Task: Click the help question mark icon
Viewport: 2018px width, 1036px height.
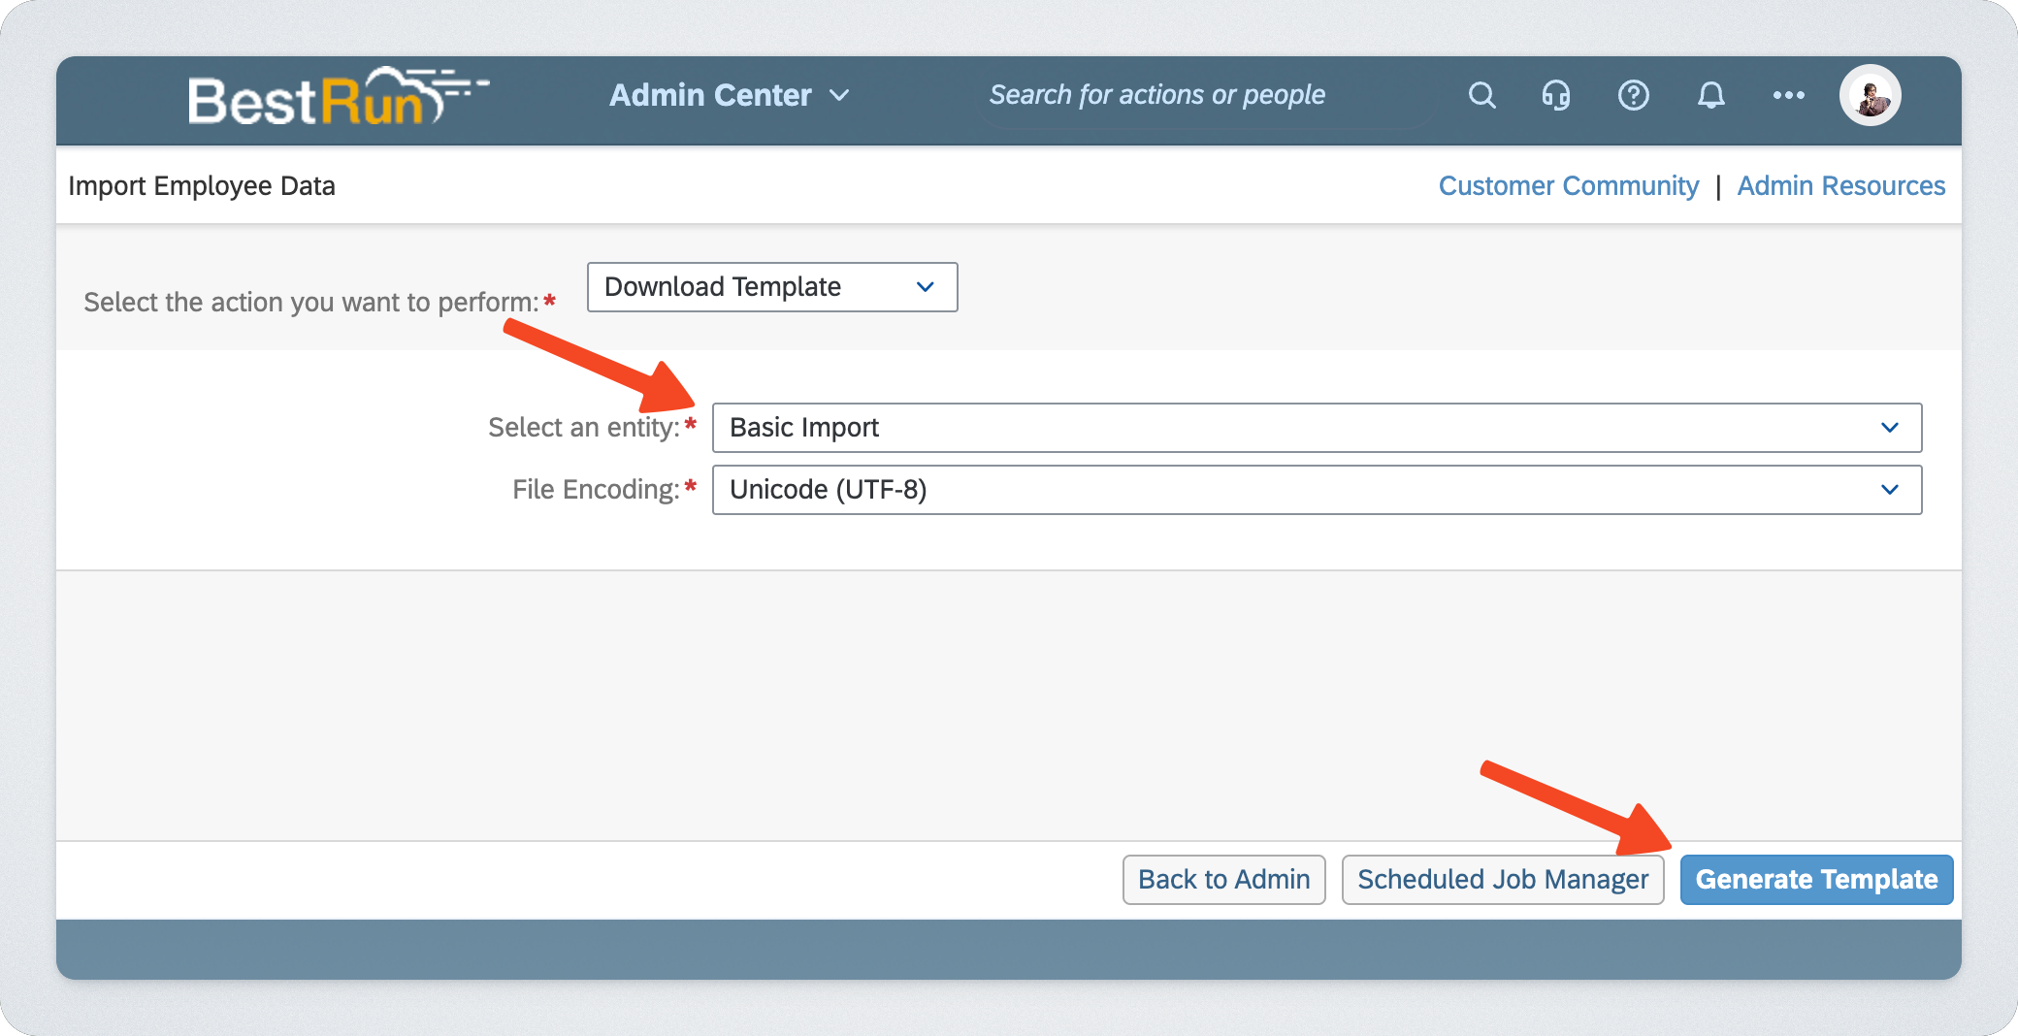Action: pos(1634,95)
